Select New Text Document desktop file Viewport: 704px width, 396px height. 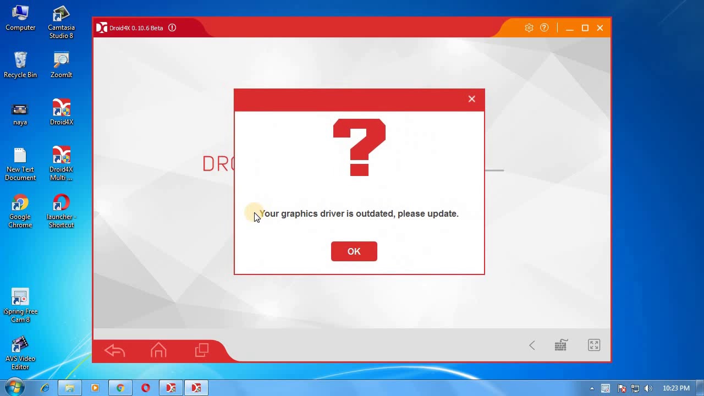click(x=20, y=164)
